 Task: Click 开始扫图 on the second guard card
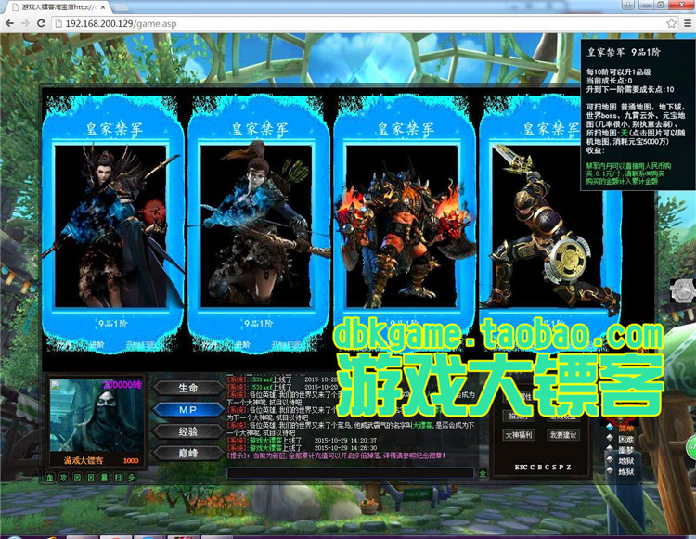tap(287, 344)
